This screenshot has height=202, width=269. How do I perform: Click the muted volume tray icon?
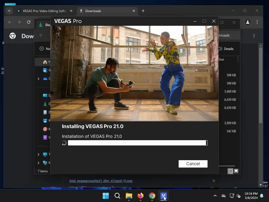coord(239,196)
